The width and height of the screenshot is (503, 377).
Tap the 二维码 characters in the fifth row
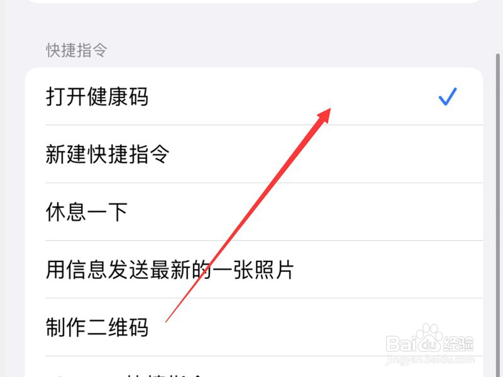point(118,327)
